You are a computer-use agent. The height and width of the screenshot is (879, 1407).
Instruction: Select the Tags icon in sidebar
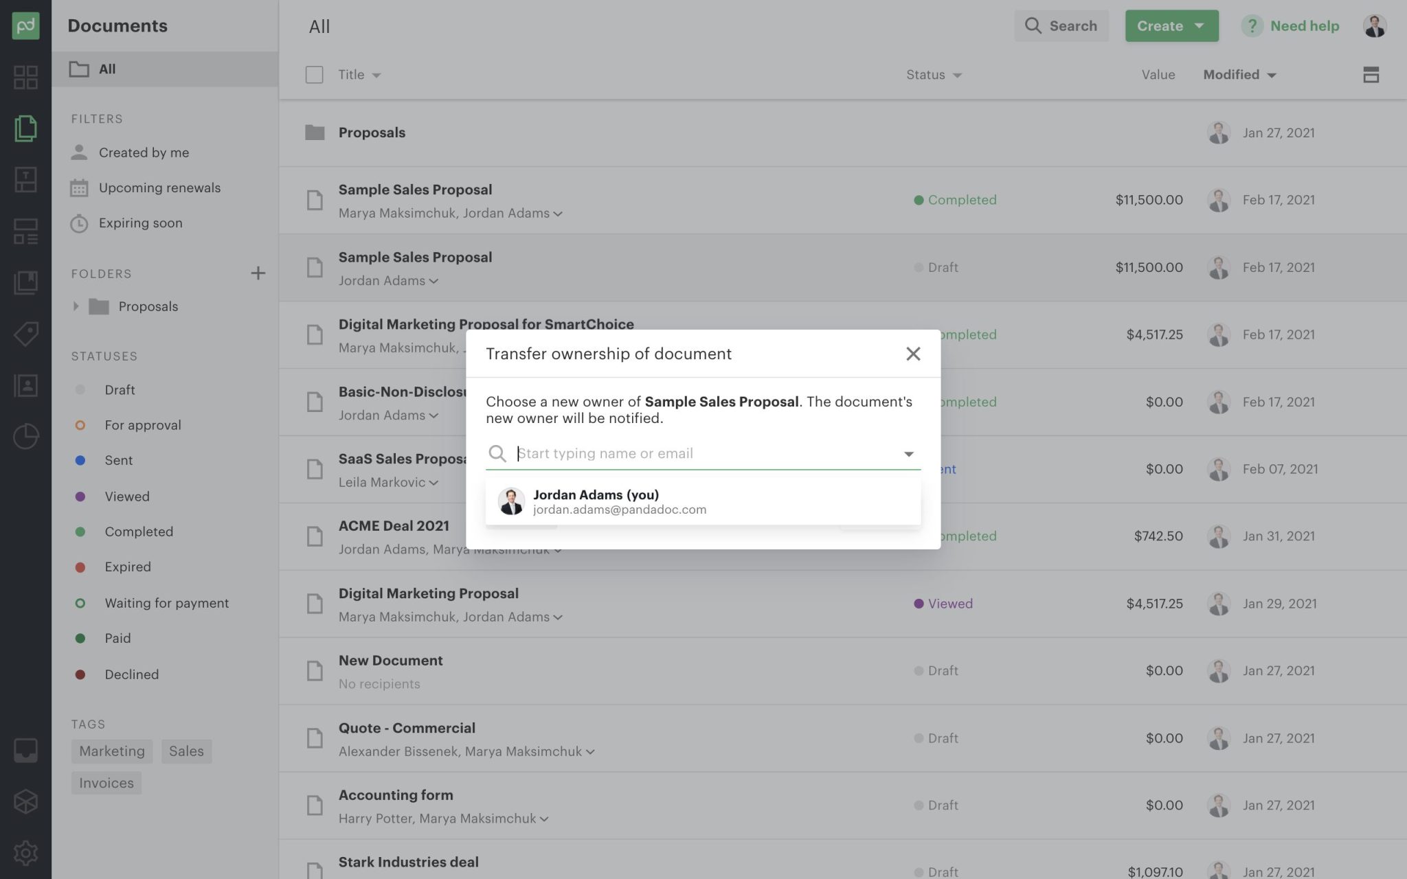tap(26, 334)
